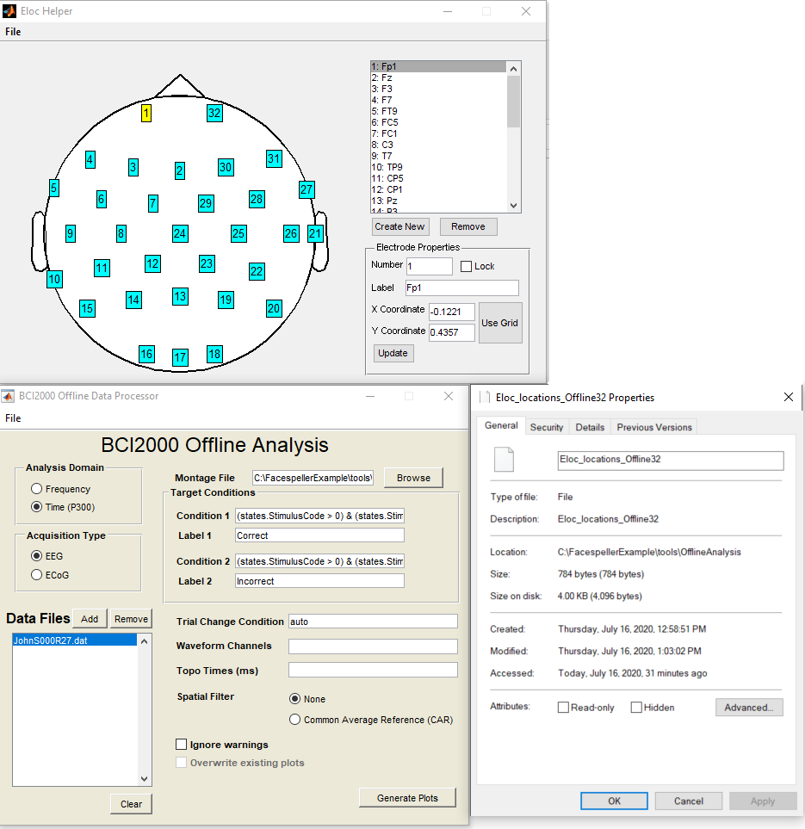
Task: Click electrode 3 on the scalp diagram
Action: [133, 168]
